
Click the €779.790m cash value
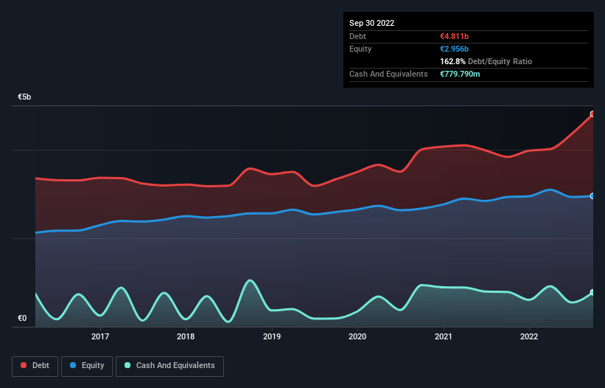point(460,74)
